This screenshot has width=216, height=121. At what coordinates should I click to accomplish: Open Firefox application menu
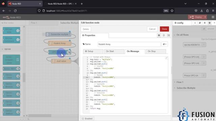coord(213,11)
